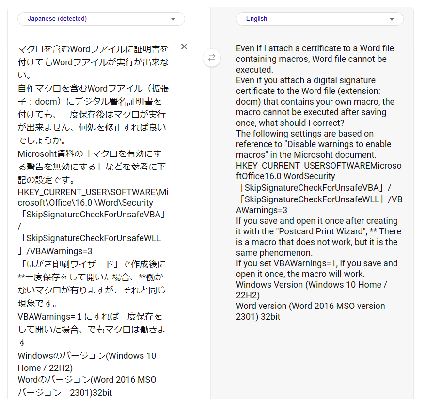
Task: Clear the Japanese source text using the X icon
Action: pos(184,46)
